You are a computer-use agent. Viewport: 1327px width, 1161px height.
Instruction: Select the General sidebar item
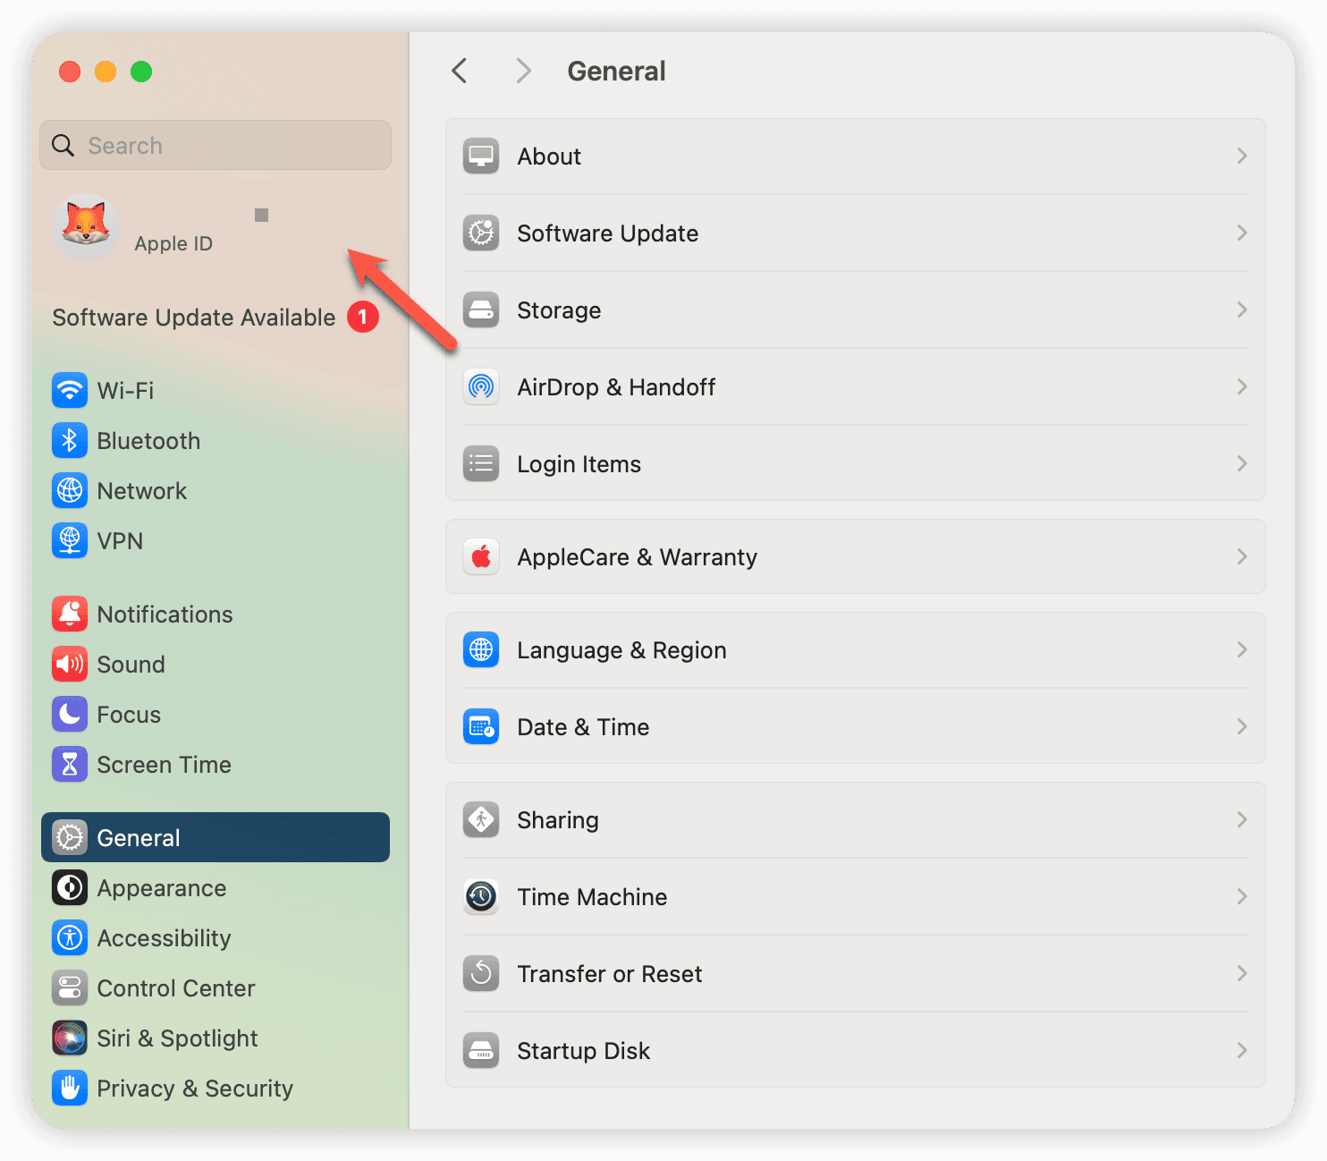216,837
